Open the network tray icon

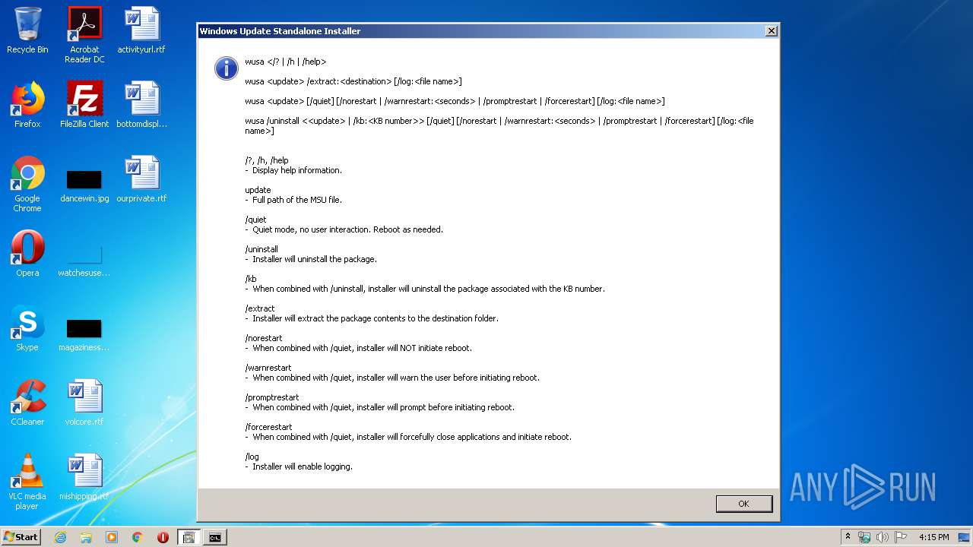[864, 537]
